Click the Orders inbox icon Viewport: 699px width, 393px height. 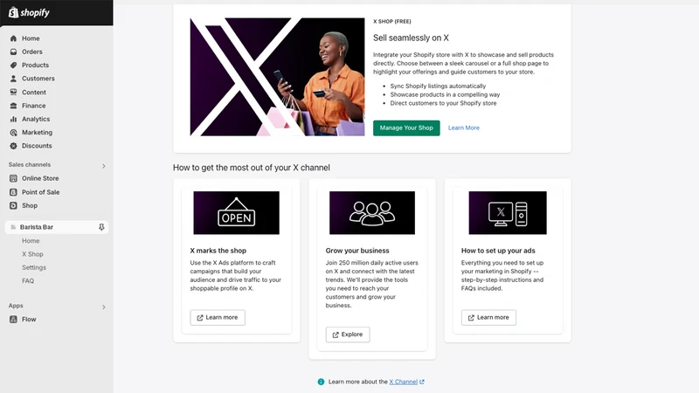tap(13, 52)
